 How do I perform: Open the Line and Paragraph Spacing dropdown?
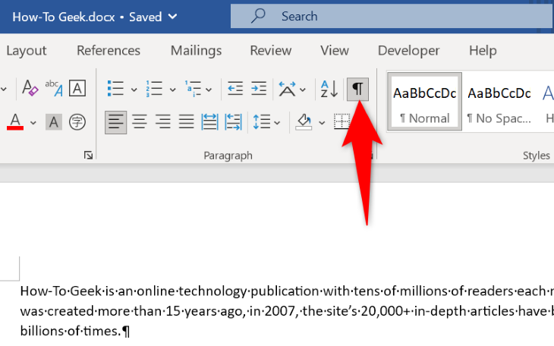click(266, 121)
